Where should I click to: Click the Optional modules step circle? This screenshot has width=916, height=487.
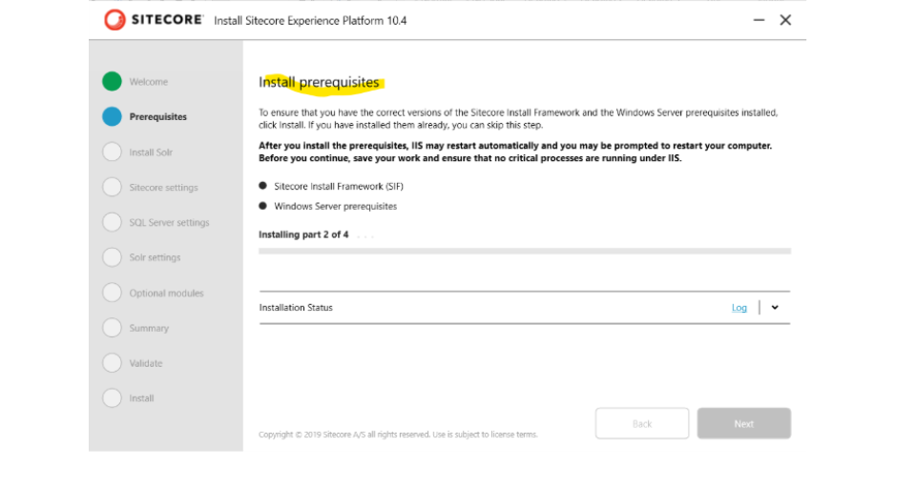pos(112,293)
